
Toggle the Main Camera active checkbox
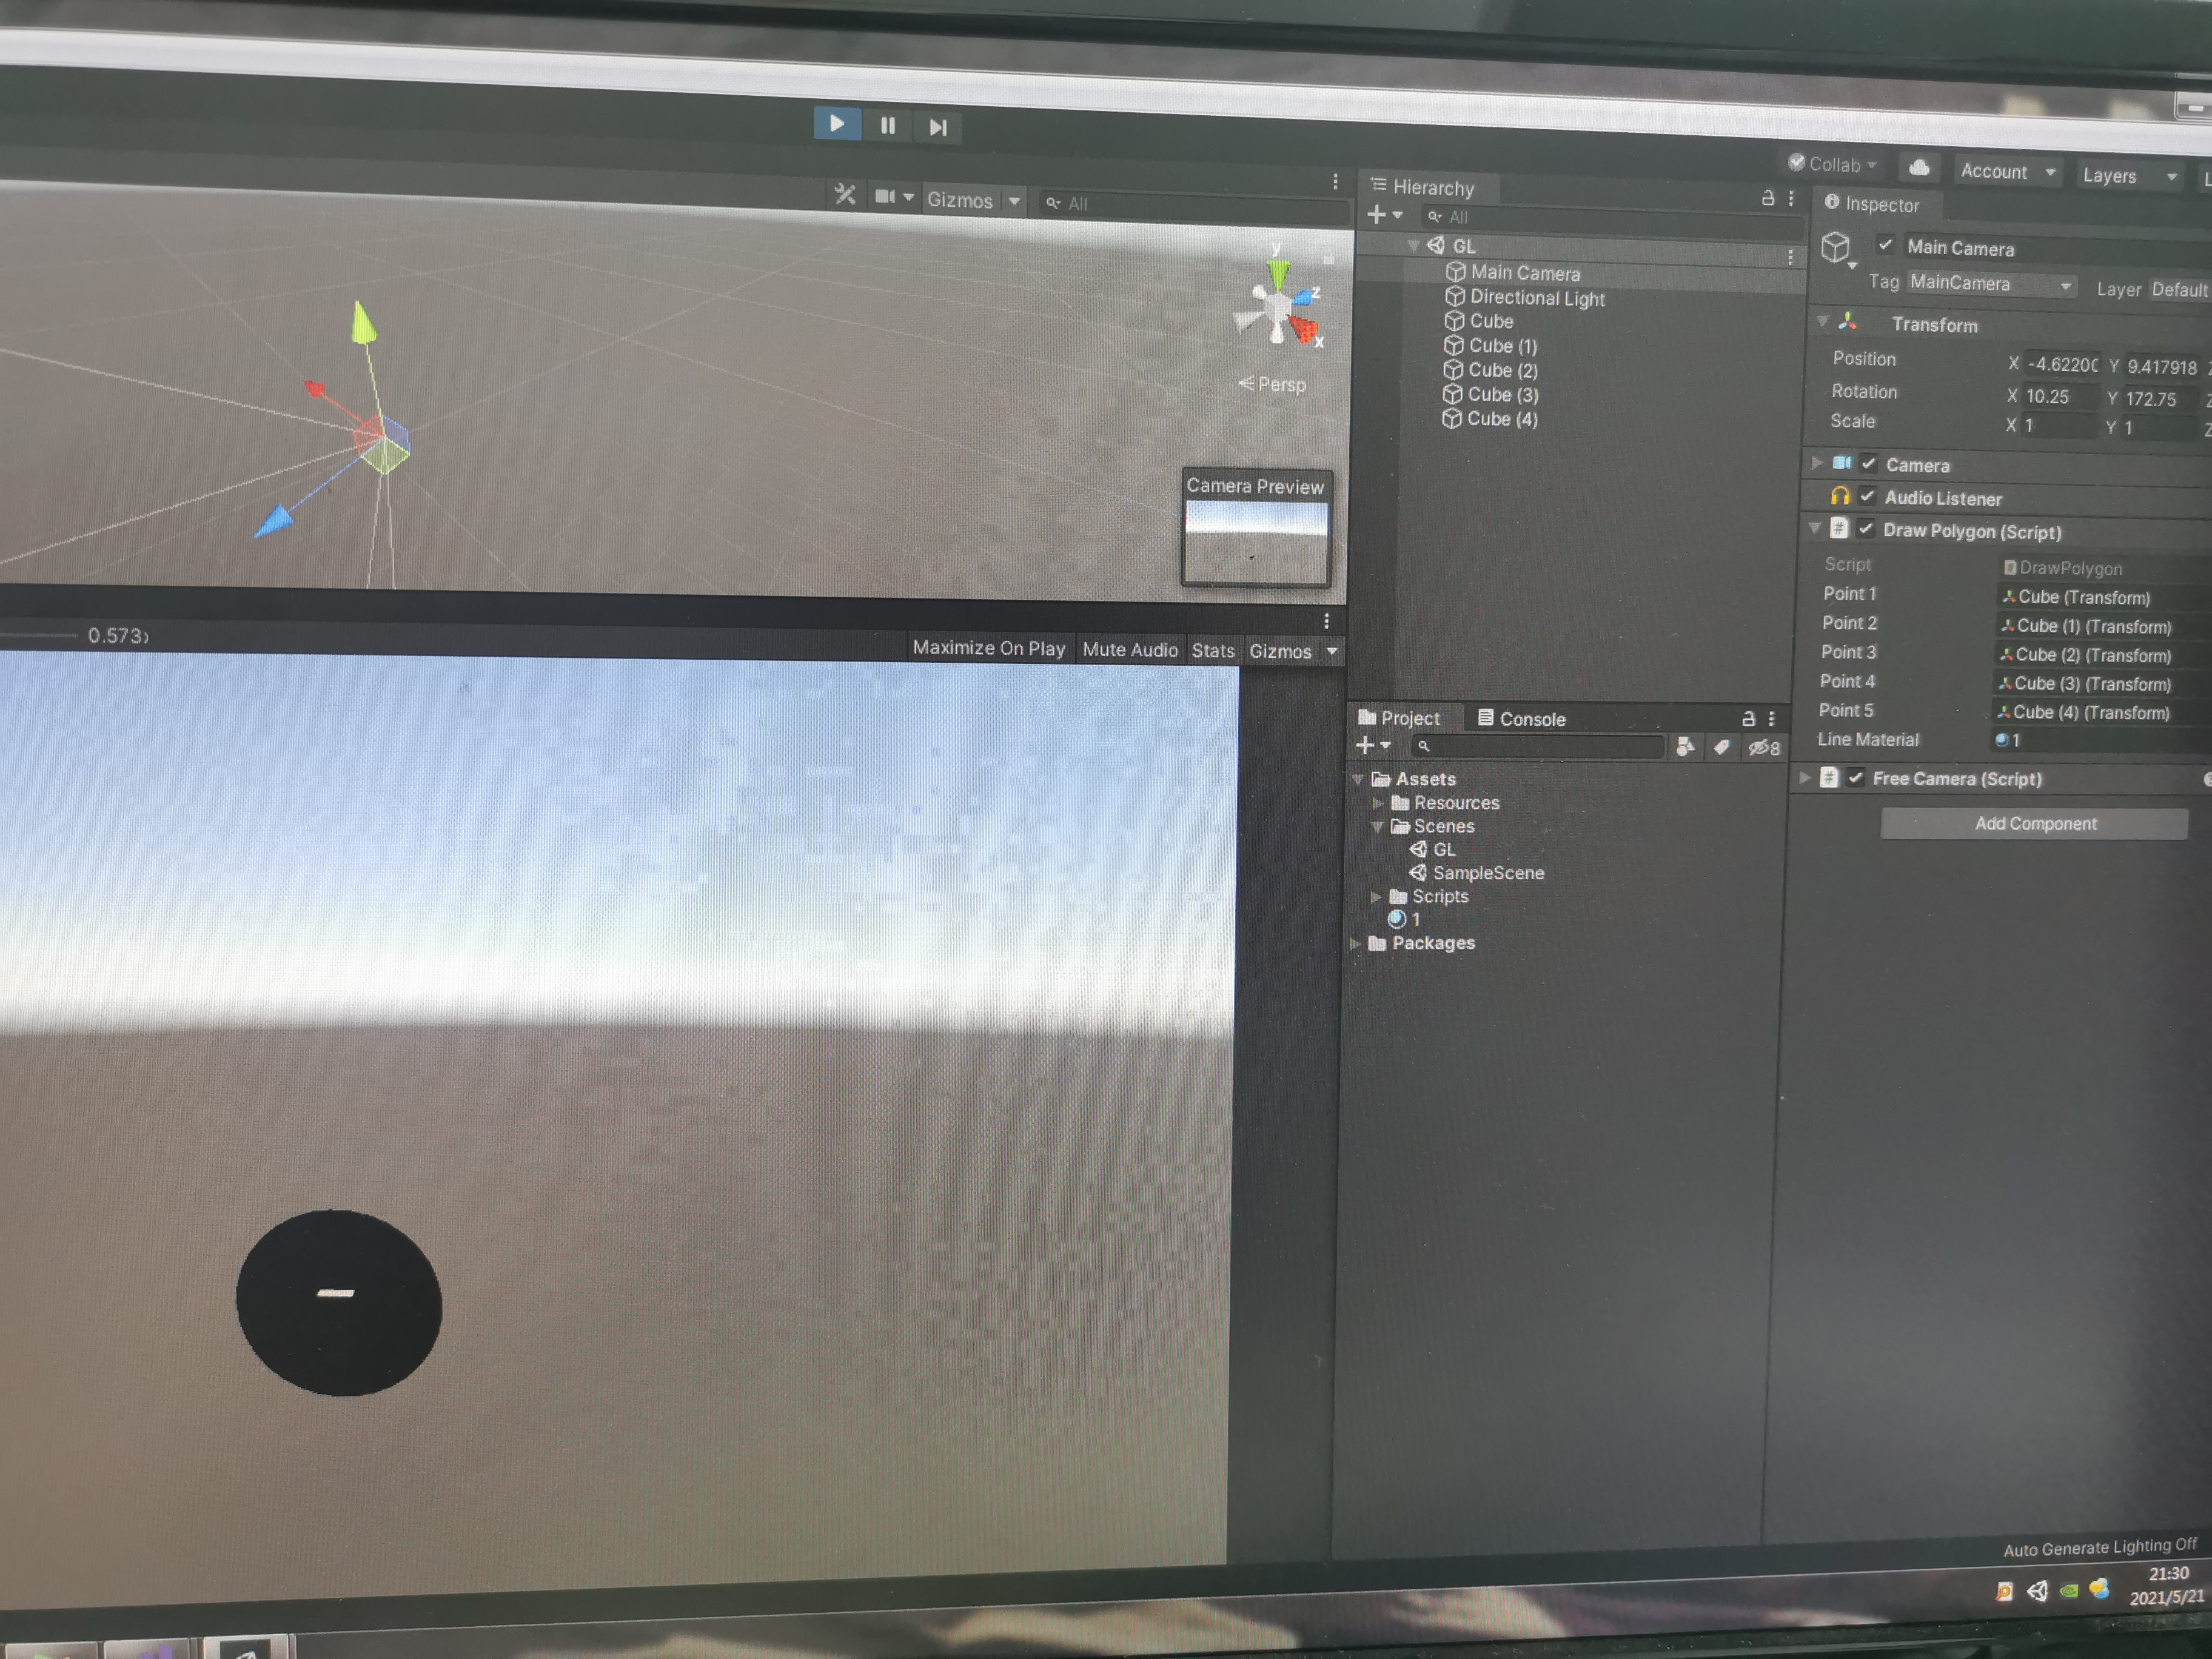(1885, 244)
